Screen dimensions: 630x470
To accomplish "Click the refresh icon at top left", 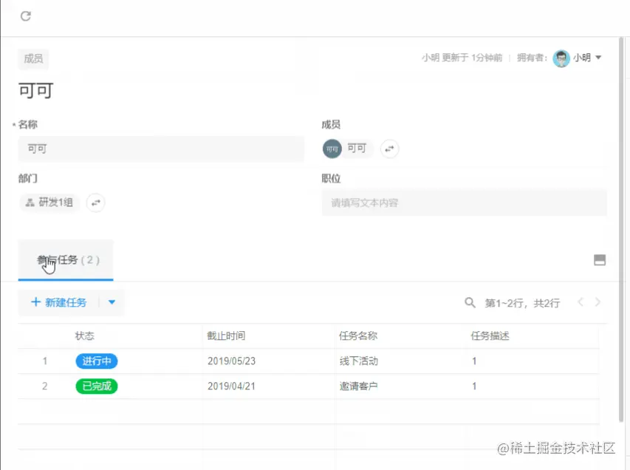I will coord(26,16).
